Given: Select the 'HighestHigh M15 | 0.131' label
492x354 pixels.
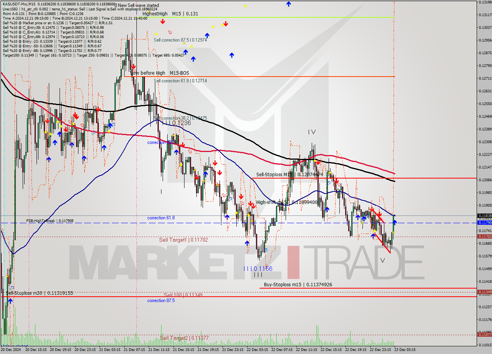Looking at the screenshot, I should pos(170,13).
